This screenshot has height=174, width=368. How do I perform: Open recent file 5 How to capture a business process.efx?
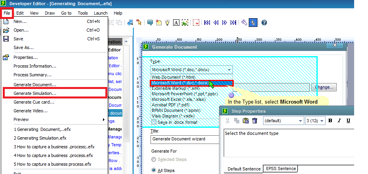[55, 164]
